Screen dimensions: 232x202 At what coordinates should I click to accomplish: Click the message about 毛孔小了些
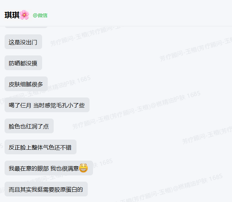pos(47,105)
